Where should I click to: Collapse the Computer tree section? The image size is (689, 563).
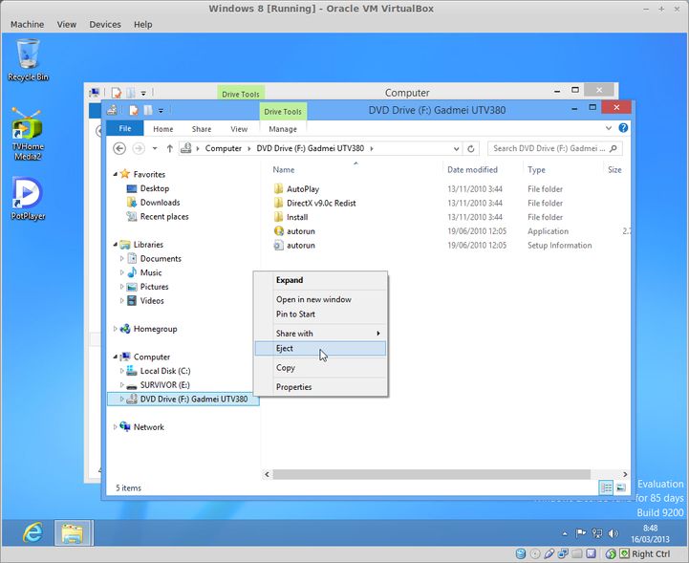click(115, 357)
